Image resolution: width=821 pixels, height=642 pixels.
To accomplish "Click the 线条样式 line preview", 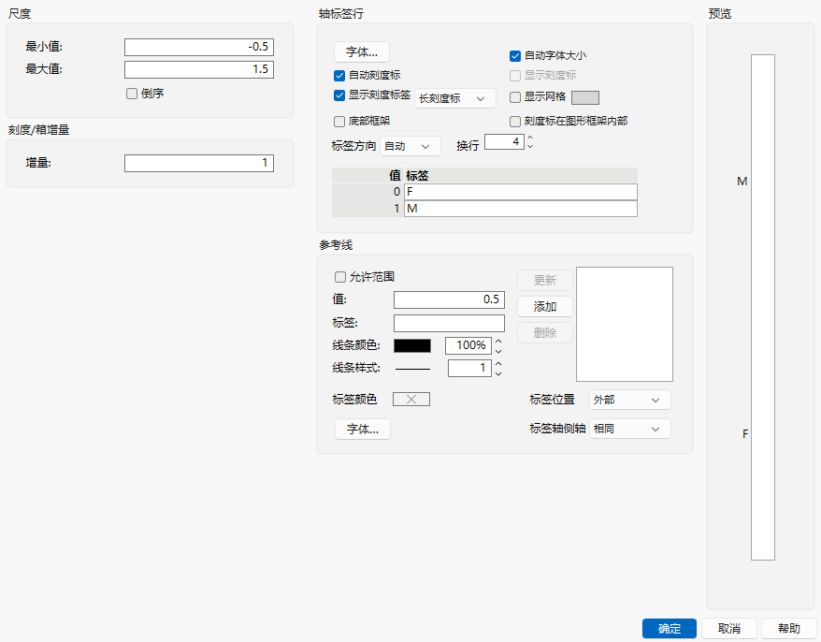I will tap(412, 369).
